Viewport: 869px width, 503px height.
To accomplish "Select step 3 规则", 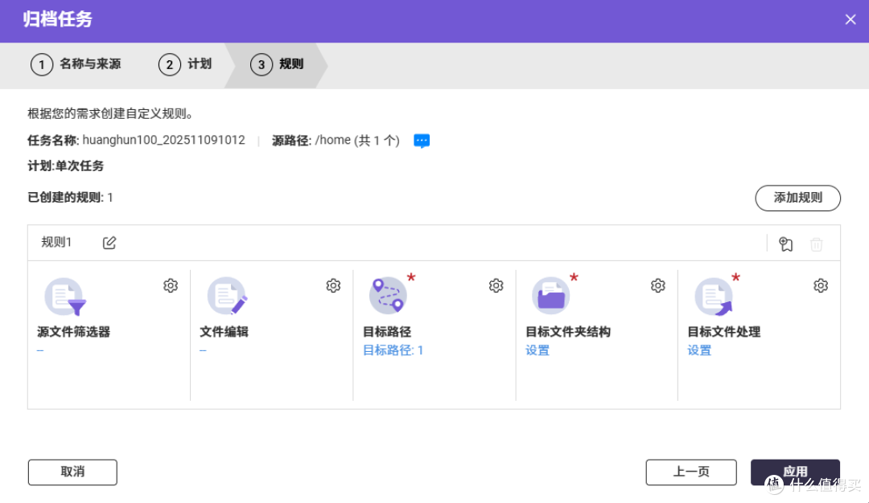I will pos(277,65).
